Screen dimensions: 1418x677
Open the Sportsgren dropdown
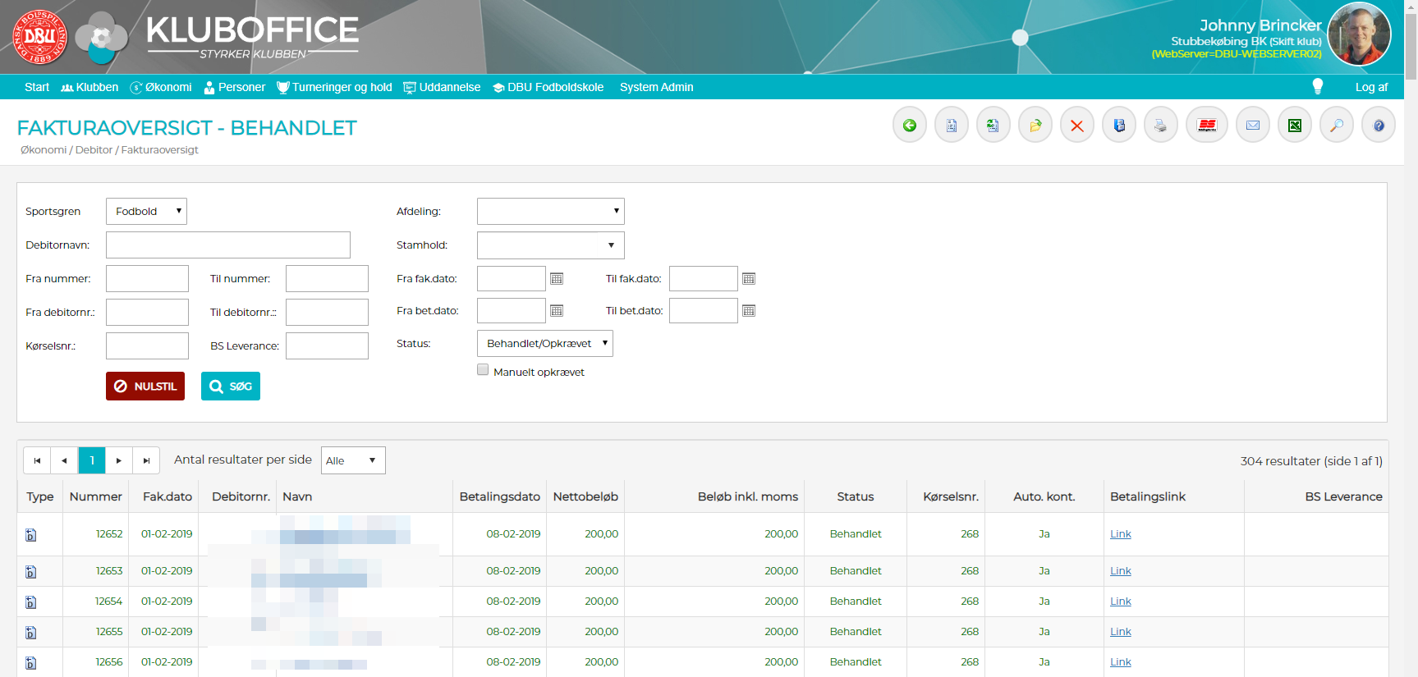click(146, 212)
